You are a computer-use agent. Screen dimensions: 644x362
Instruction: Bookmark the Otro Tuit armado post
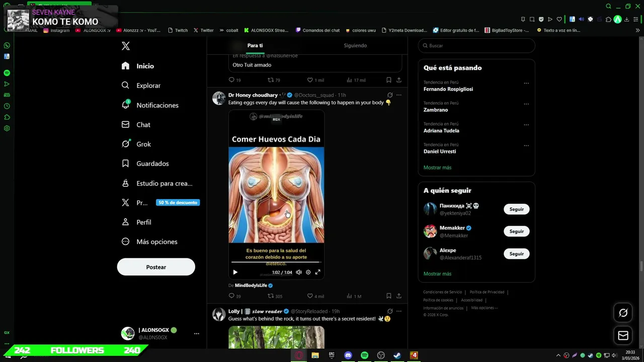pos(389,80)
